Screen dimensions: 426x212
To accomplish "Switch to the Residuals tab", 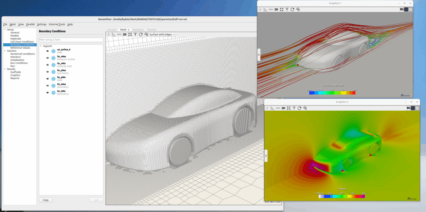I will coord(138,30).
